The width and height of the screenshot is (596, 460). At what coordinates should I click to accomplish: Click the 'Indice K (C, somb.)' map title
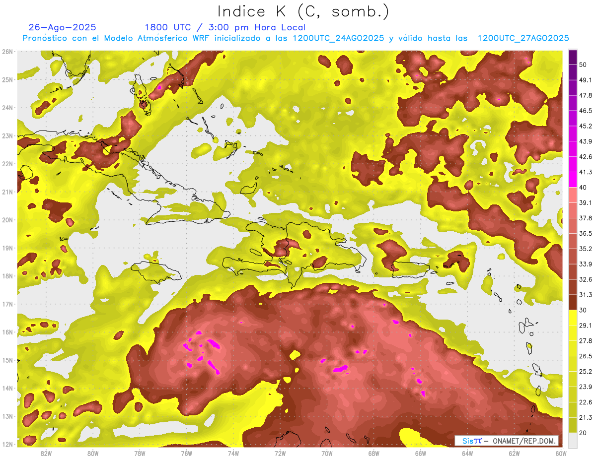[303, 12]
